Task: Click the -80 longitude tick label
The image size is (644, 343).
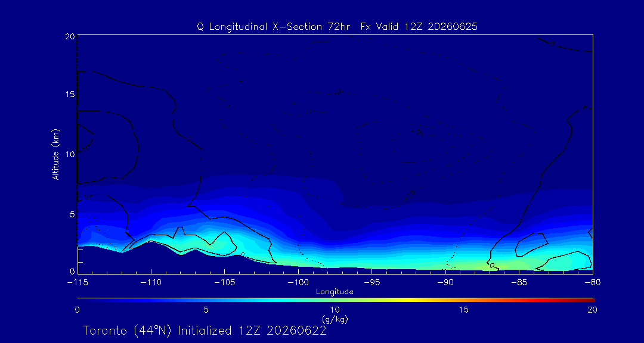Action: [x=593, y=283]
